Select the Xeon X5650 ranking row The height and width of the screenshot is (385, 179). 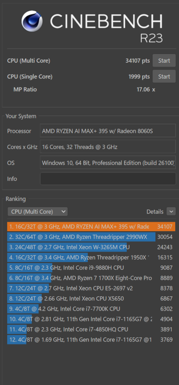click(x=91, y=298)
